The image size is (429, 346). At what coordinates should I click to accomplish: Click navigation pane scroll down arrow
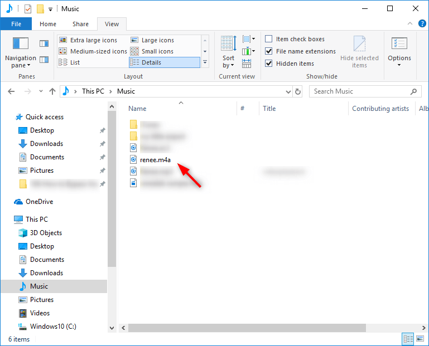(112, 328)
